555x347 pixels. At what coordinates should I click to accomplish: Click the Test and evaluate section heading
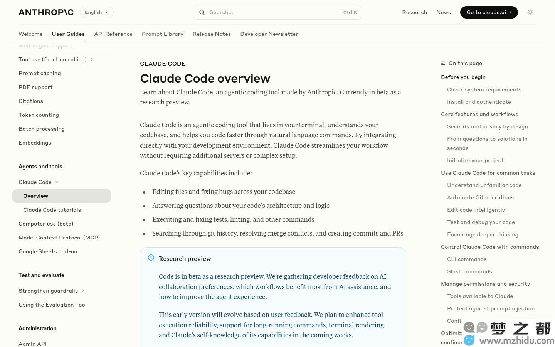[42, 275]
